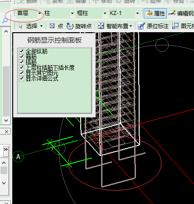Click the lower left panel scroll-down arrow

tap(4, 183)
